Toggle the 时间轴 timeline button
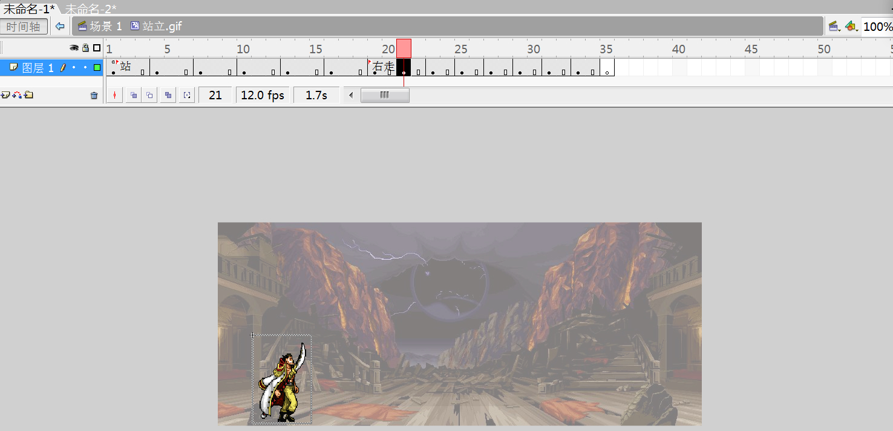The width and height of the screenshot is (893, 431). pyautogui.click(x=24, y=27)
